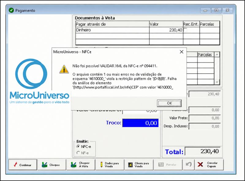Click the Parcelas toolbar button

pyautogui.click(x=168, y=165)
